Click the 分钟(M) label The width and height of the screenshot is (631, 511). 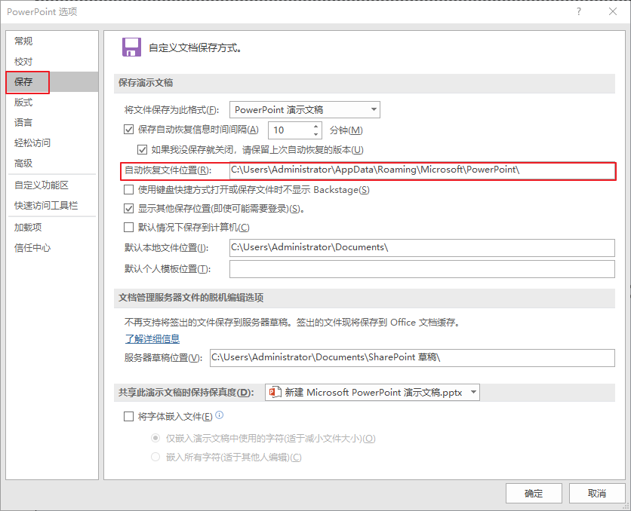(346, 130)
